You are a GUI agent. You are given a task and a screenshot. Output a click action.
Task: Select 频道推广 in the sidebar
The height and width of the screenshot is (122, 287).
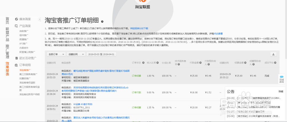pyautogui.click(x=24, y=39)
